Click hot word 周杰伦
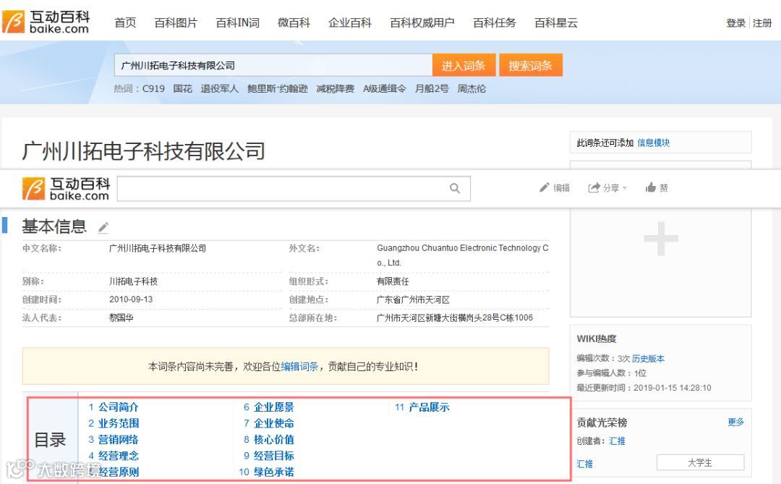Screen dimensions: 781x484 pos(471,89)
